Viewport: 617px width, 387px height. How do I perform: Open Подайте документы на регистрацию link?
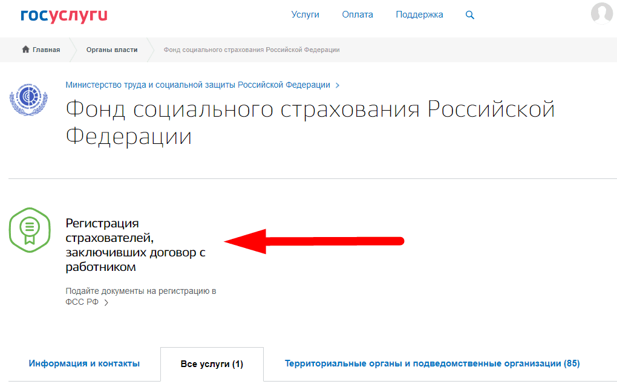140,296
